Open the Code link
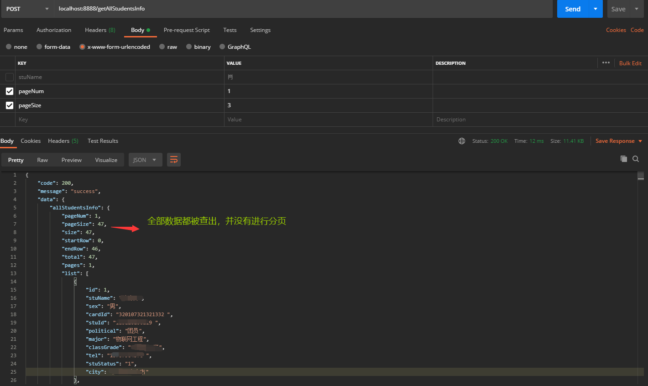This screenshot has height=386, width=648. [637, 30]
